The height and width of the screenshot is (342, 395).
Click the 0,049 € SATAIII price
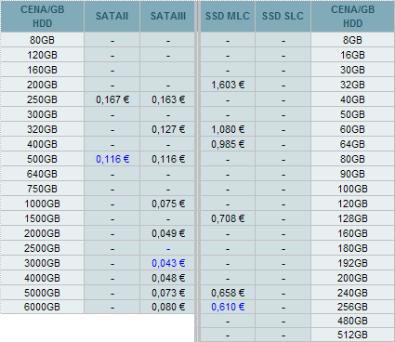click(168, 233)
